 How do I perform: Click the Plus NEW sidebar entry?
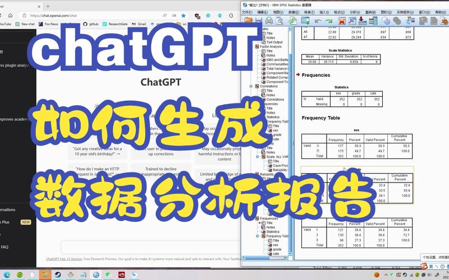pos(16,222)
